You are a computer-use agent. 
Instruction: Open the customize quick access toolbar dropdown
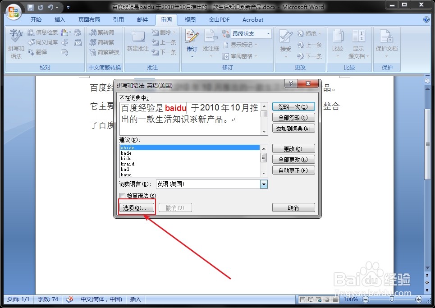tap(68, 8)
